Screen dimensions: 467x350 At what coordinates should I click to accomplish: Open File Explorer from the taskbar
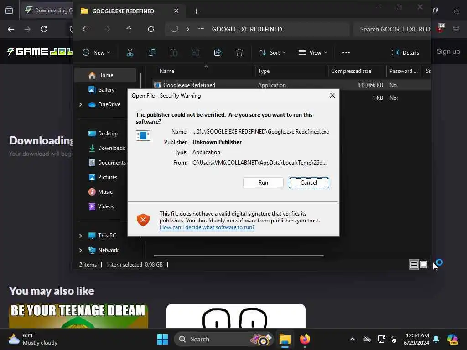pos(285,339)
